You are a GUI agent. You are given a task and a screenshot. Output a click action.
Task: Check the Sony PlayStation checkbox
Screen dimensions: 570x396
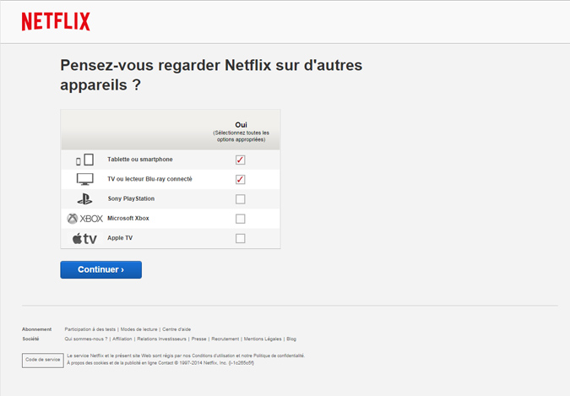point(241,199)
